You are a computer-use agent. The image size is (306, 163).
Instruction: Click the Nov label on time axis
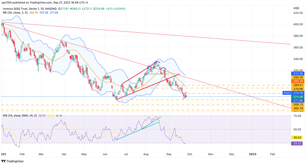[x=210, y=154]
